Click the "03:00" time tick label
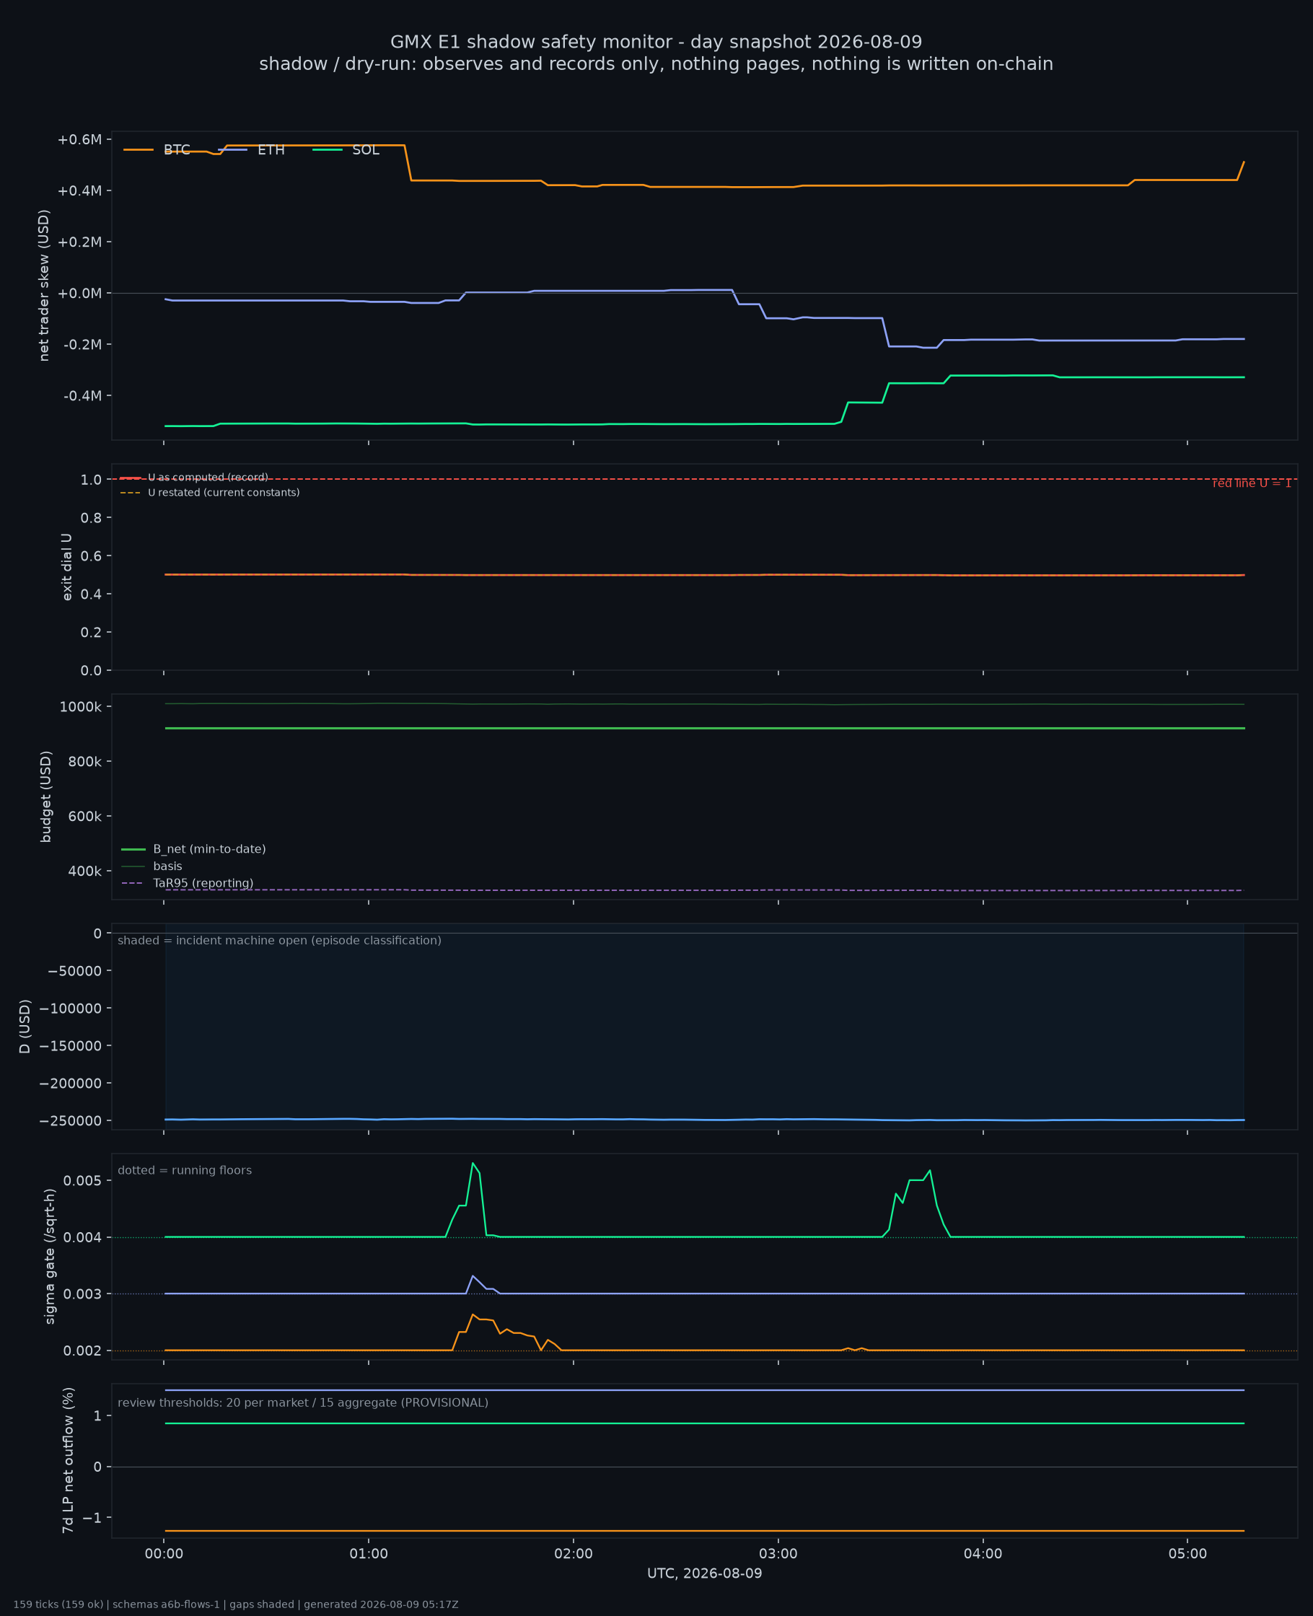1313x1616 pixels. tap(778, 1554)
